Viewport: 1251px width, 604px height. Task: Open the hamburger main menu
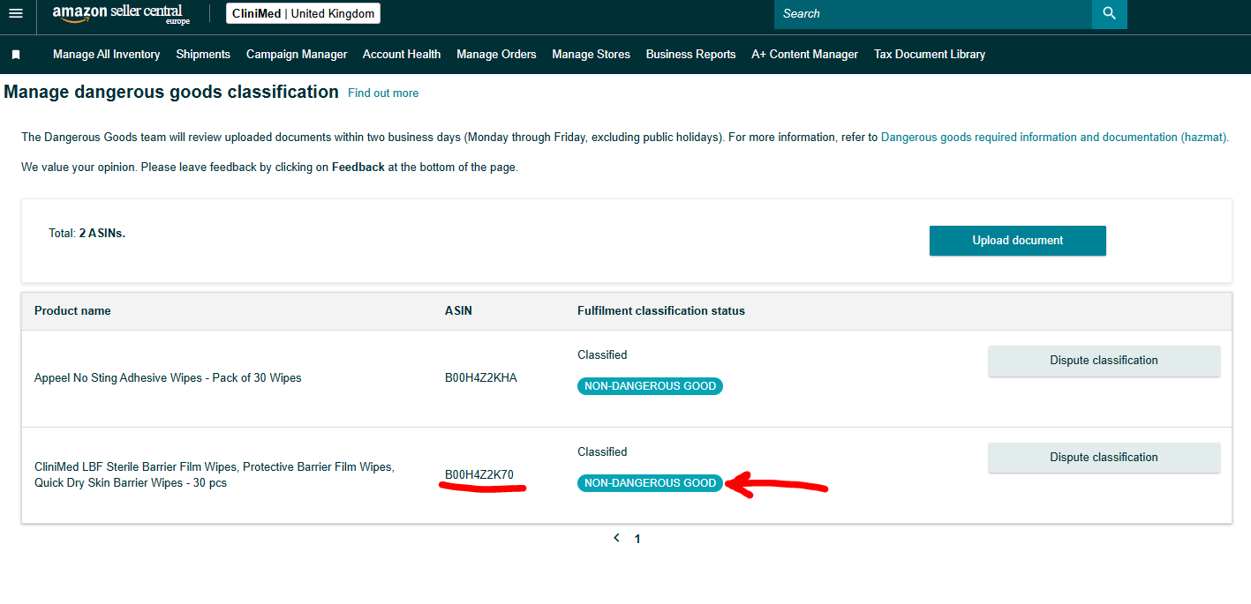pos(16,13)
